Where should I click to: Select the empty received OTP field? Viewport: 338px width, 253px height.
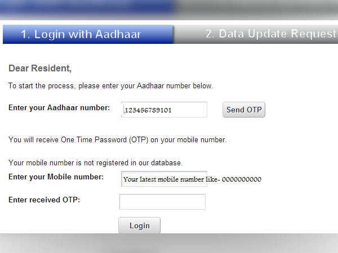coord(162,202)
